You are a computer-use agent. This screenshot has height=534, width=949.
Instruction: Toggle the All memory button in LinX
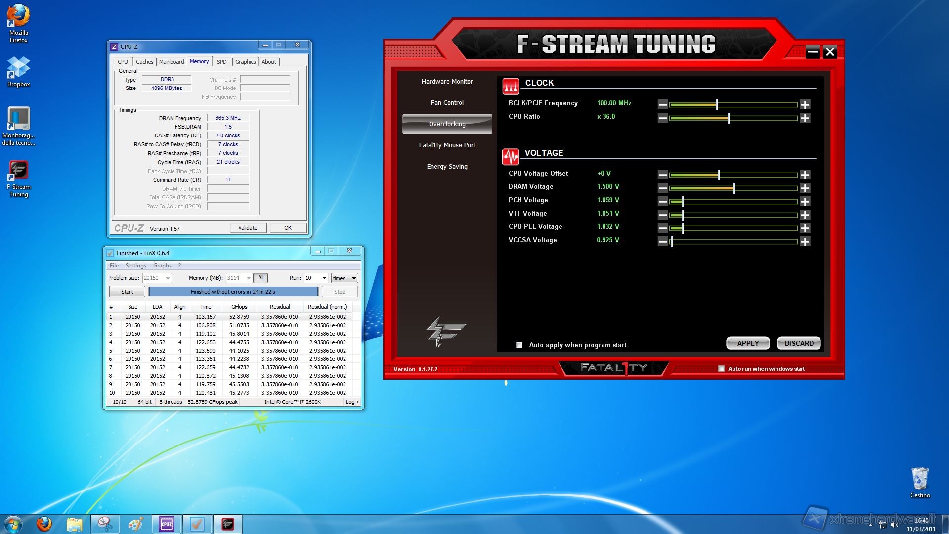pyautogui.click(x=260, y=278)
